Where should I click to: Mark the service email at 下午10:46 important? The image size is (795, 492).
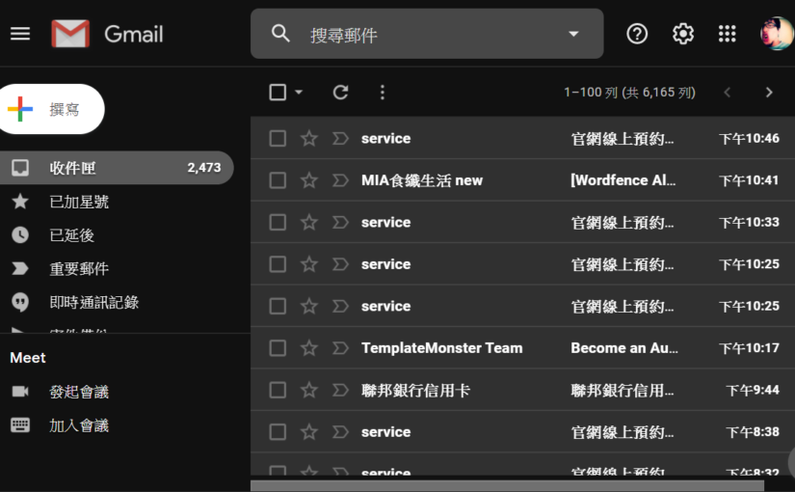click(x=340, y=138)
